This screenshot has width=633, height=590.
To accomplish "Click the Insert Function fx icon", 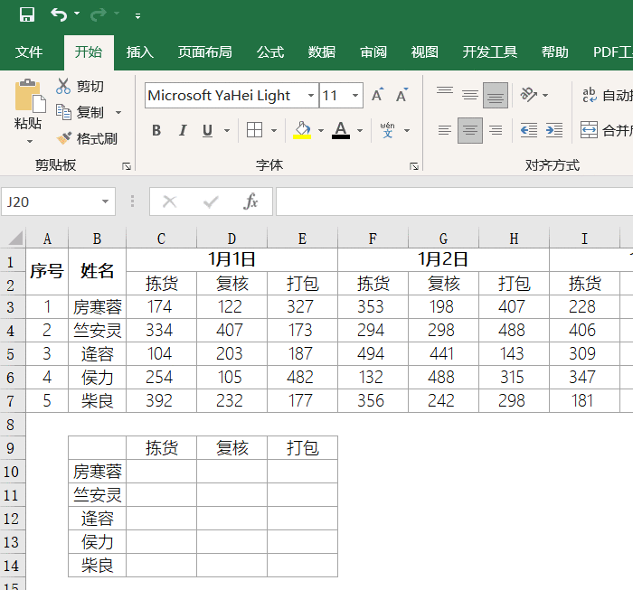I will click(x=250, y=201).
